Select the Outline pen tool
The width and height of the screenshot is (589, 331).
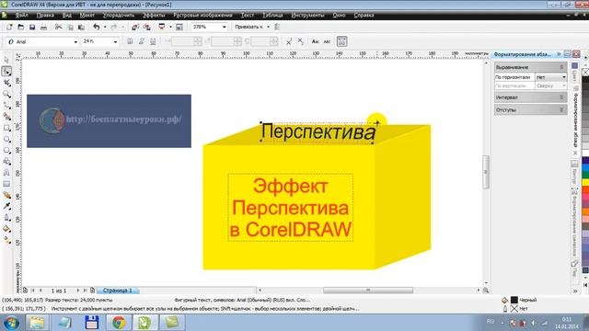tap(6, 218)
